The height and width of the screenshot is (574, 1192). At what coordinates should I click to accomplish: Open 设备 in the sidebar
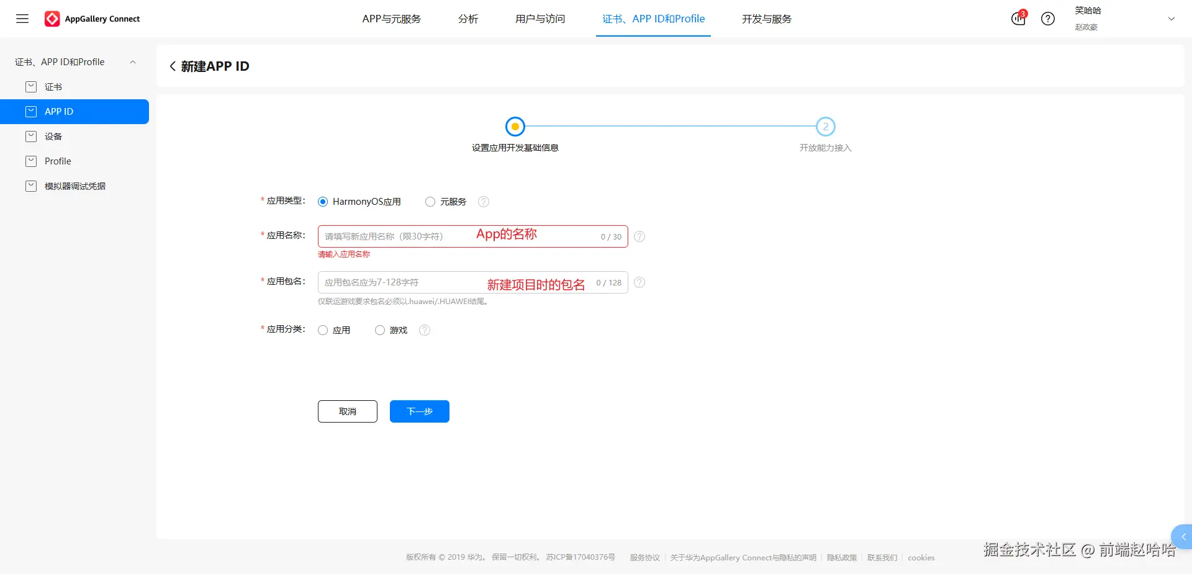pos(74,137)
